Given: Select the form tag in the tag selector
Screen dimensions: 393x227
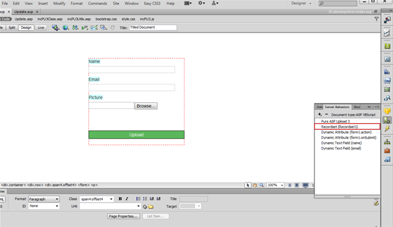Looking at the screenshot, I should pyautogui.click(x=83, y=185).
